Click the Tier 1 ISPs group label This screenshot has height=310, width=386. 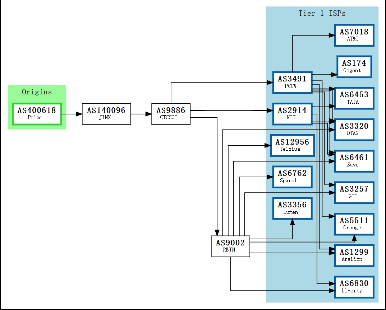pos(322,13)
